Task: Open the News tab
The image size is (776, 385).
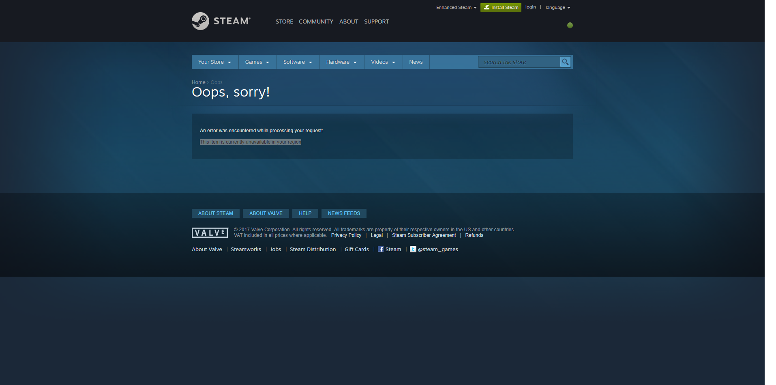Action: tap(416, 62)
